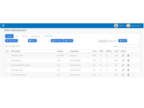Screen dimensions: 144x108
Task: Switch to the OTC tab
Action: (17, 36)
